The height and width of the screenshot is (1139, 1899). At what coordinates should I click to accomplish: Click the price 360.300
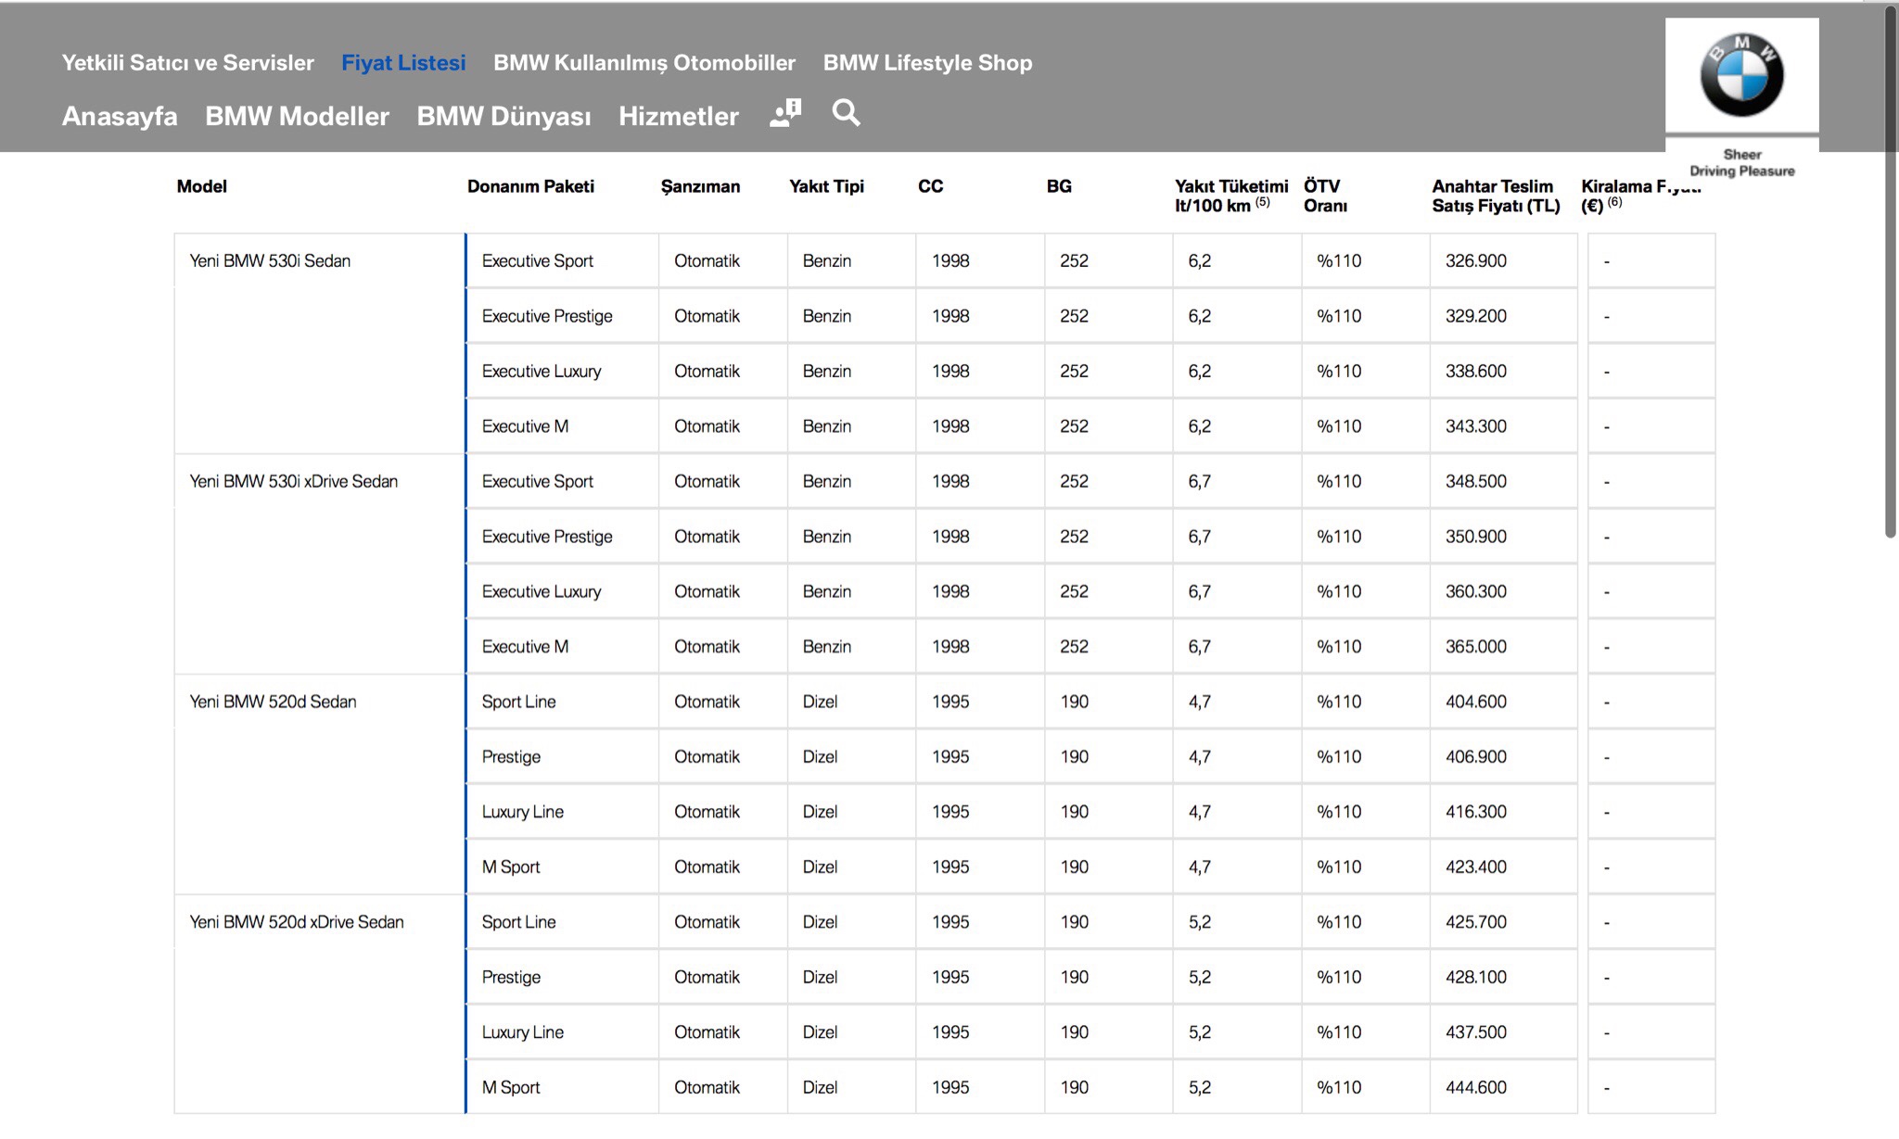pos(1475,591)
